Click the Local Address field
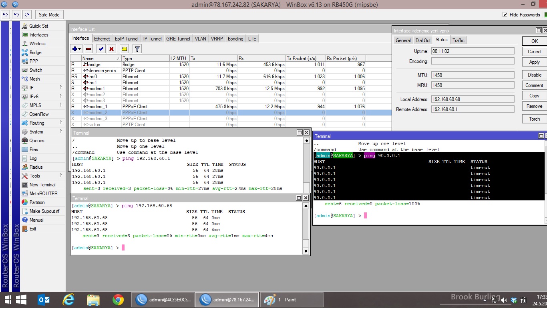This screenshot has width=547, height=309. click(473, 99)
